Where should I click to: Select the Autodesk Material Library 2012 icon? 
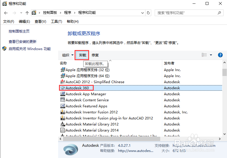tap(62, 124)
